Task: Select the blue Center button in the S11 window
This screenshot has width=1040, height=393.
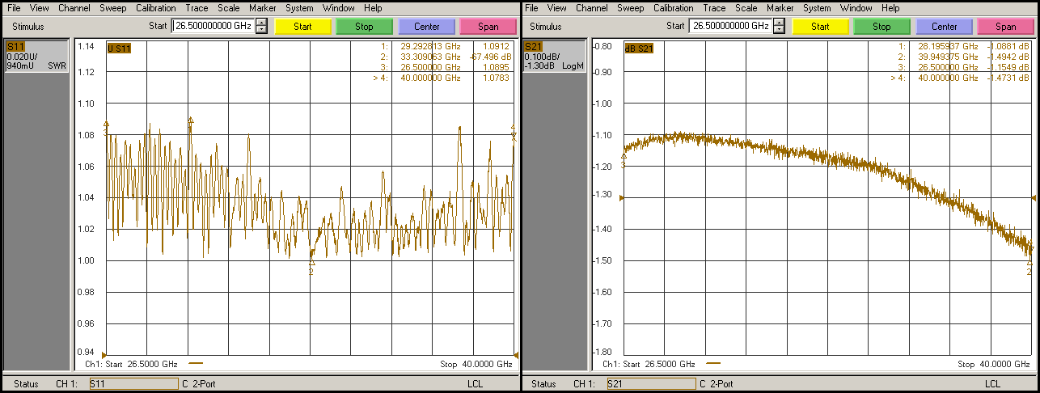Action: pyautogui.click(x=426, y=27)
